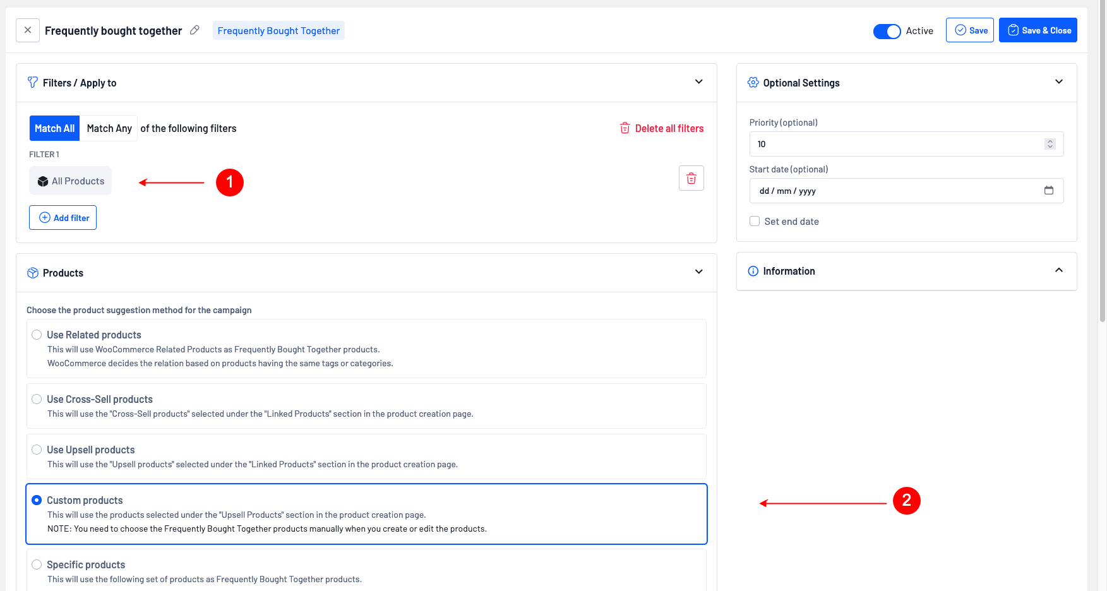Toggle the Active campaign switch
This screenshot has height=591, width=1107.
click(887, 31)
